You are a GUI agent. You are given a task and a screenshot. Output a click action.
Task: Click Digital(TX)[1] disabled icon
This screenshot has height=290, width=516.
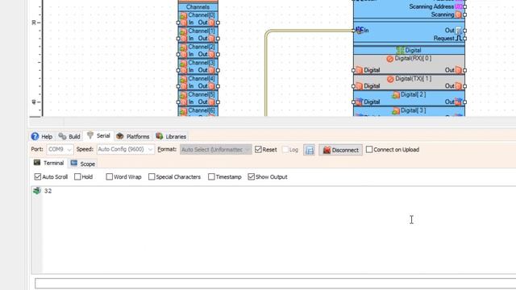click(x=390, y=79)
